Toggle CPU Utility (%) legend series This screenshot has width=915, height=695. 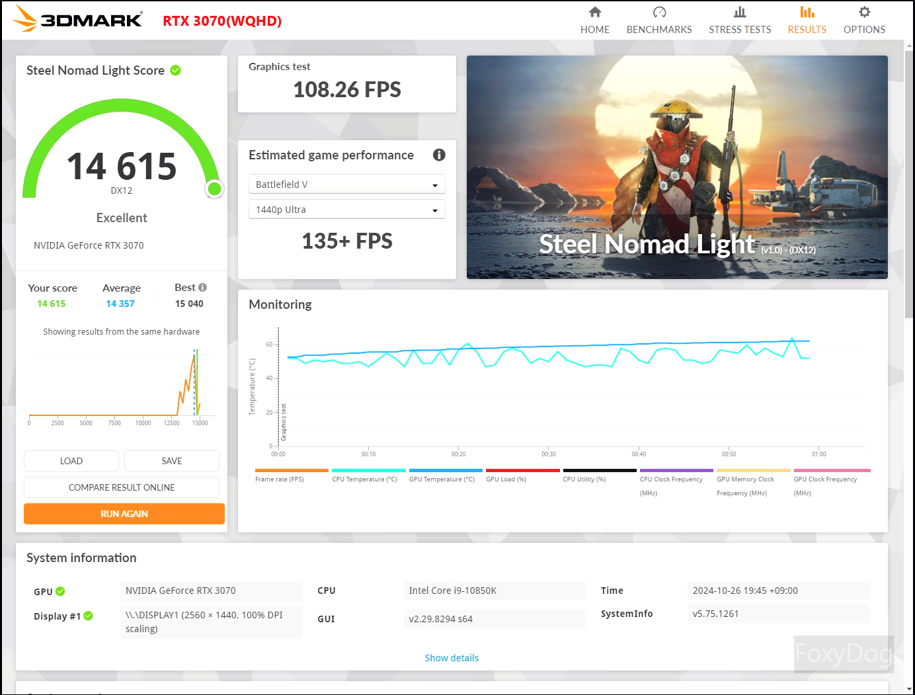[x=599, y=476]
